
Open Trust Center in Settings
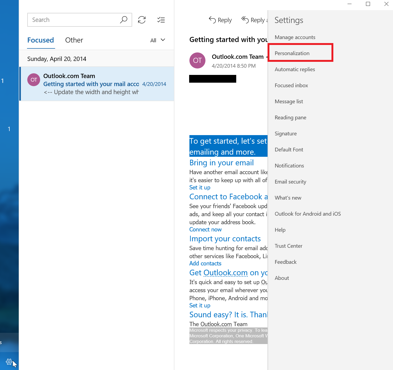point(288,246)
